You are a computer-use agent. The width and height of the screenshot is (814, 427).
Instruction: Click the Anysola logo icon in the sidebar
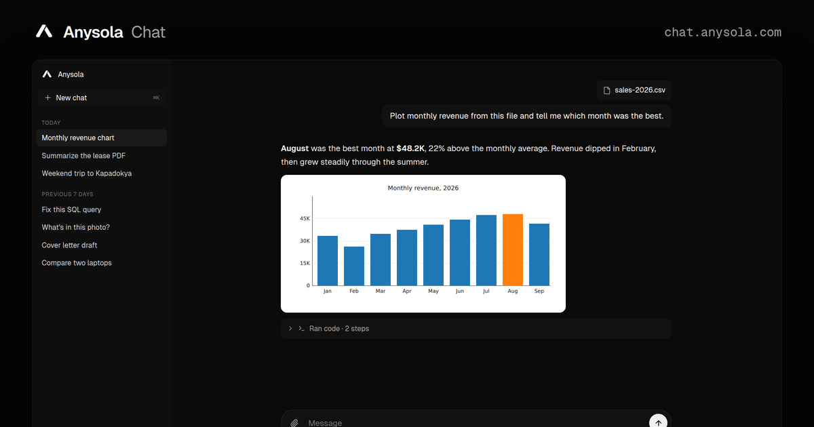click(x=47, y=75)
